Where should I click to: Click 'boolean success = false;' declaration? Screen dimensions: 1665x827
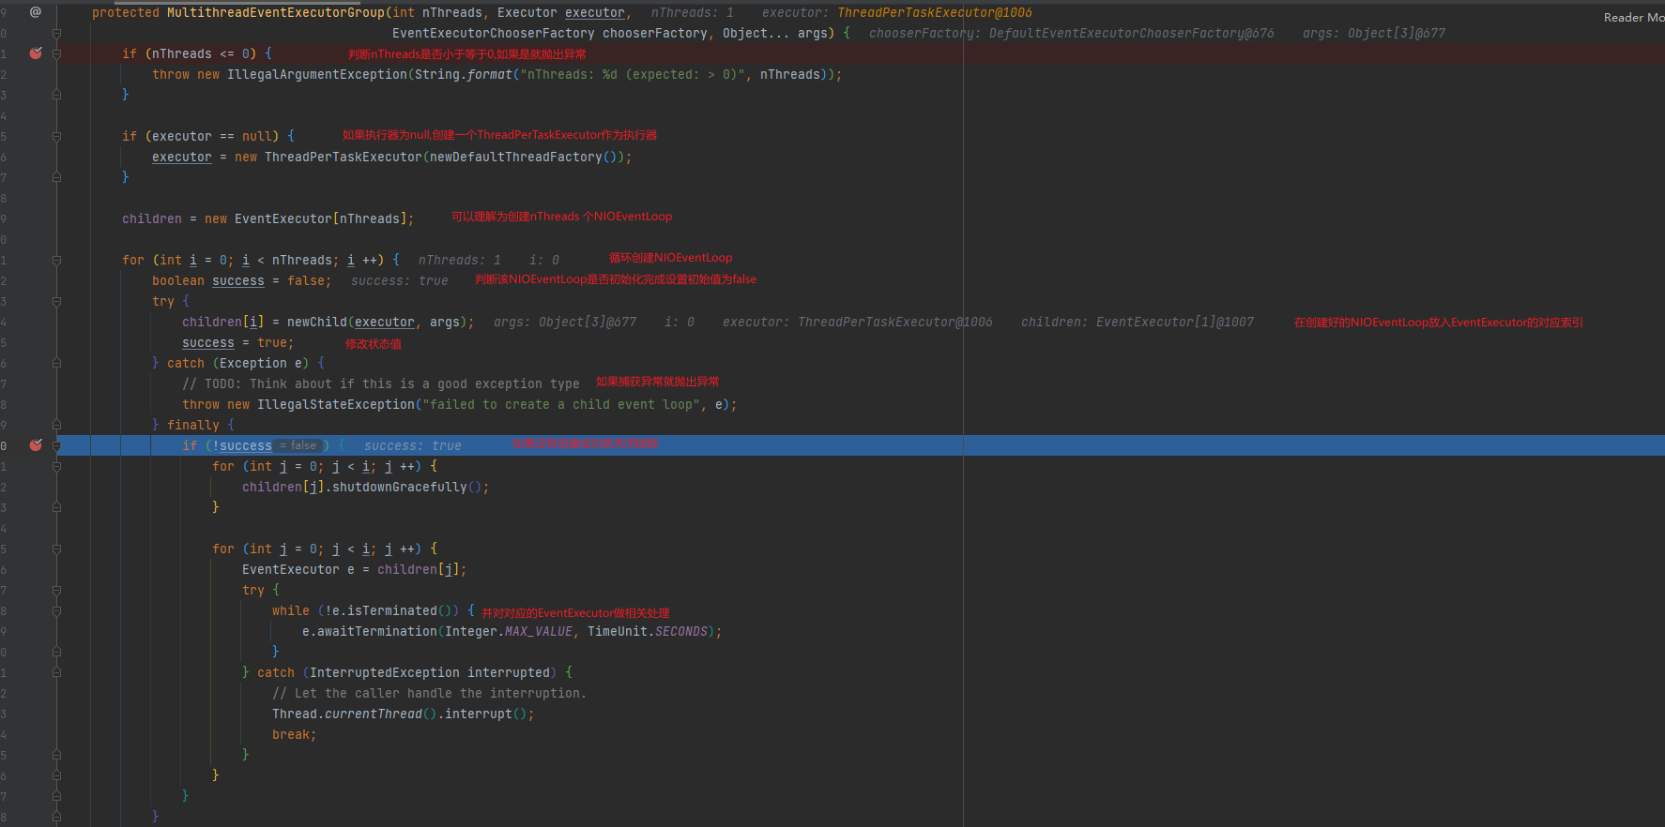(241, 280)
